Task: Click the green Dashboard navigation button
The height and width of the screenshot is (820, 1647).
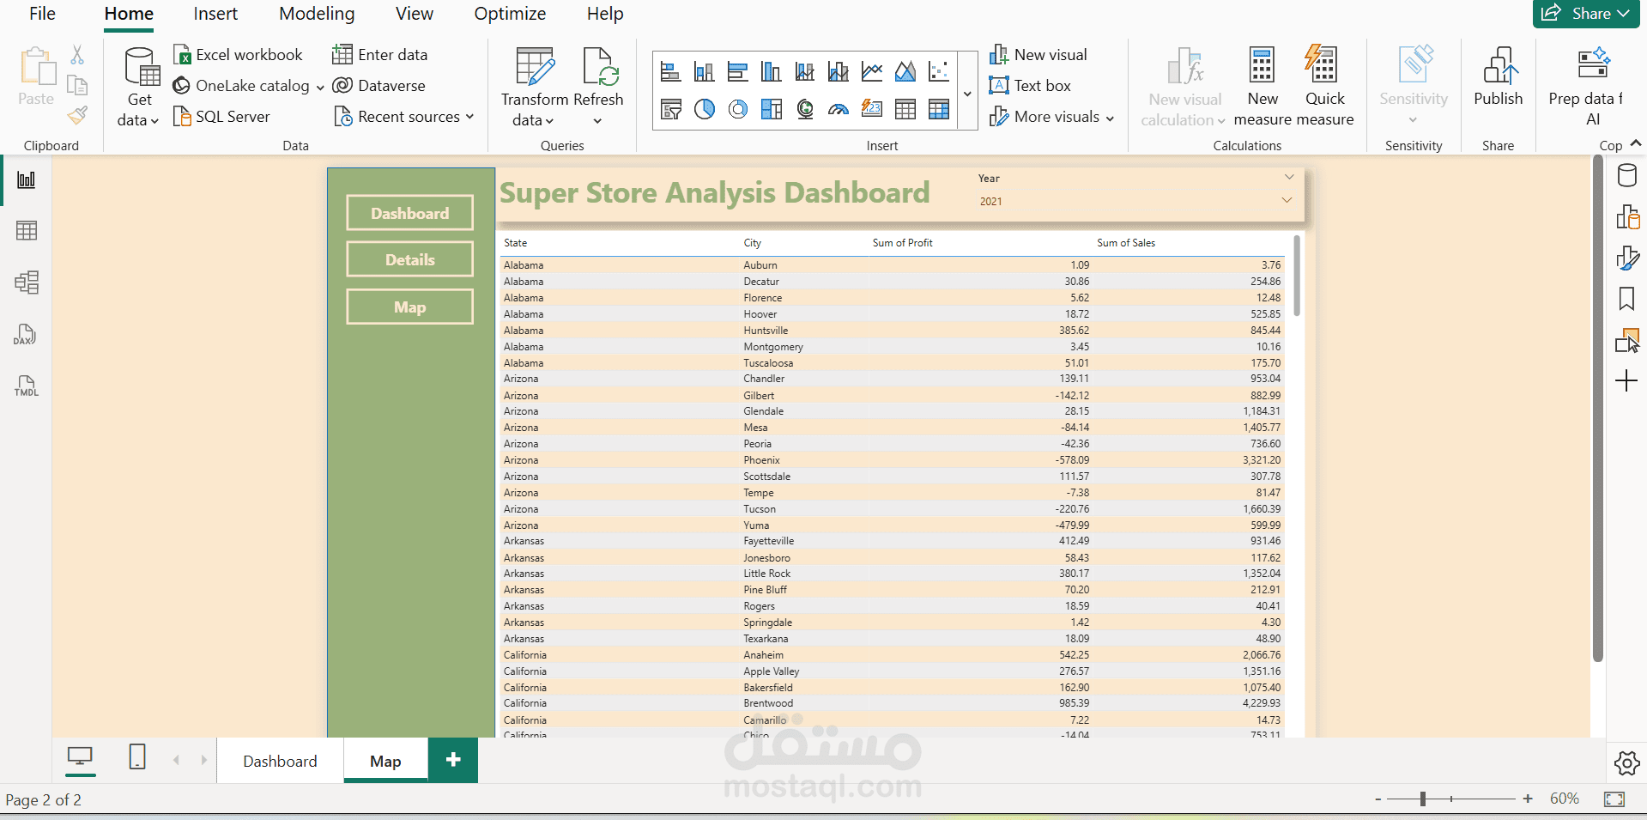Action: pyautogui.click(x=409, y=213)
